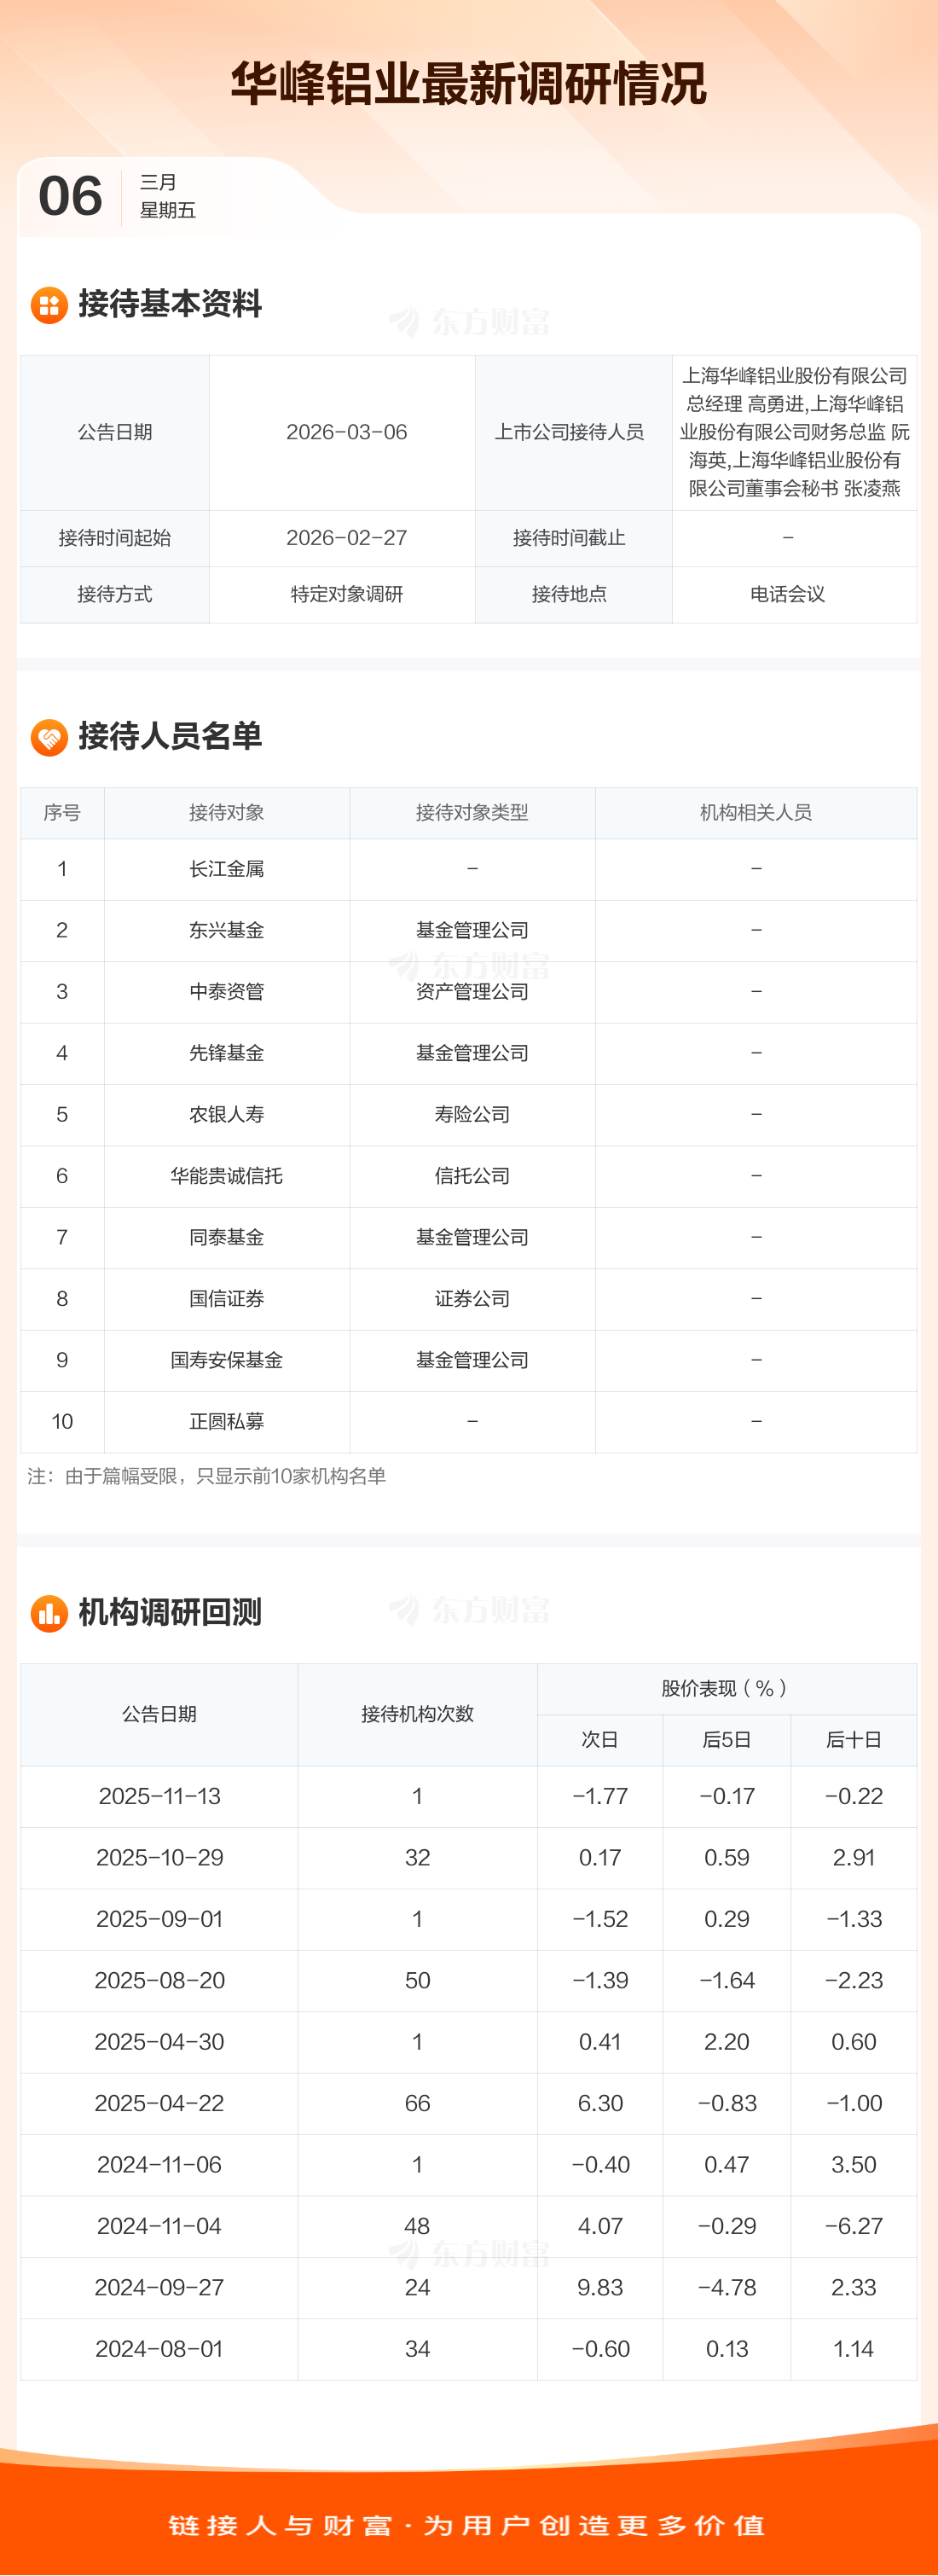938x2576 pixels.
Task: Select the 机构相关人员 column header
Action: [x=755, y=813]
